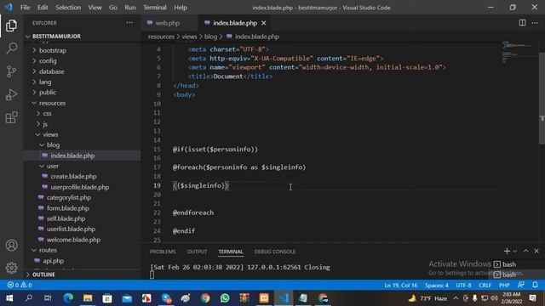Click the editor minimap preview
This screenshot has width=545, height=306.
click(x=519, y=52)
